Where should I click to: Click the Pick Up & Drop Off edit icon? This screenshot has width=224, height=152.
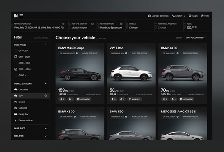pyautogui.click(x=93, y=24)
